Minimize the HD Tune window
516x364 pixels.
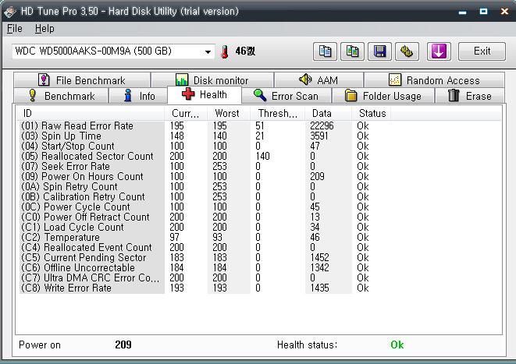point(462,12)
